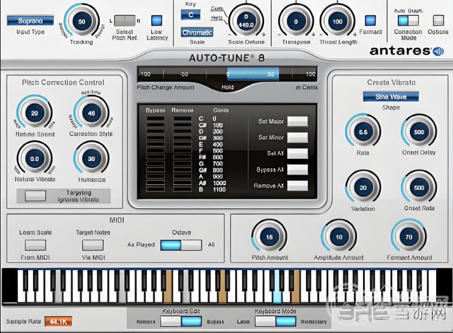Click the Learn Scale From MIDI button
This screenshot has height=333, width=453.
pos(35,245)
